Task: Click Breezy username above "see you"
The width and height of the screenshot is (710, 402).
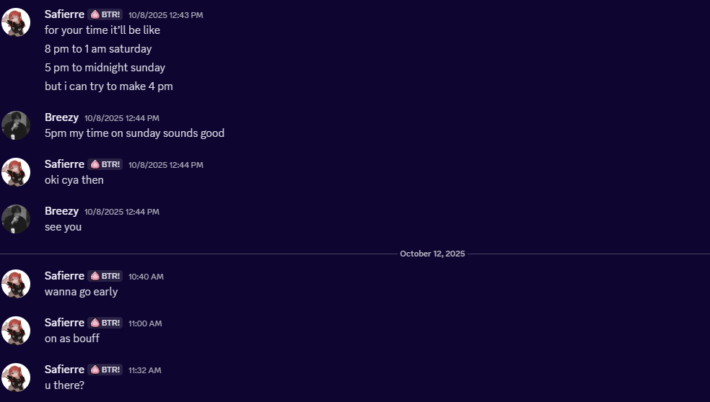Action: tap(61, 211)
